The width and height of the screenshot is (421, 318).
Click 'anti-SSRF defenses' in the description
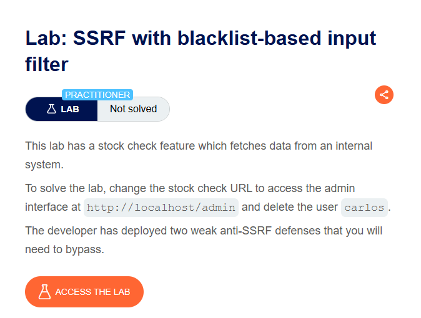(270, 231)
